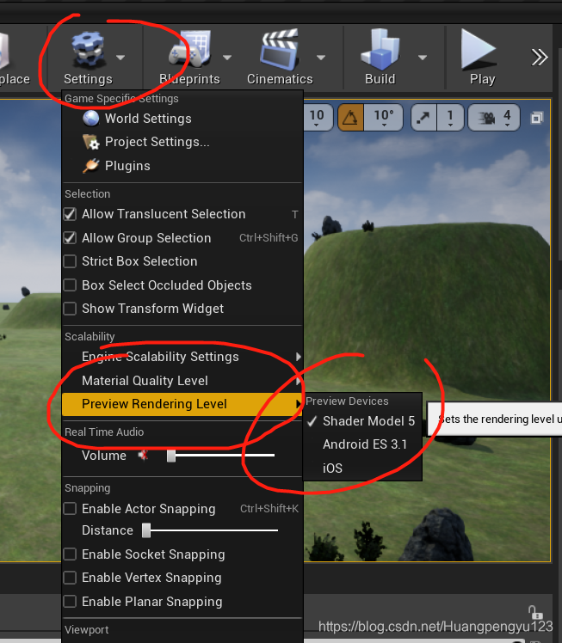Click the unlock icon near bottom right
The height and width of the screenshot is (643, 562).
pyautogui.click(x=535, y=613)
